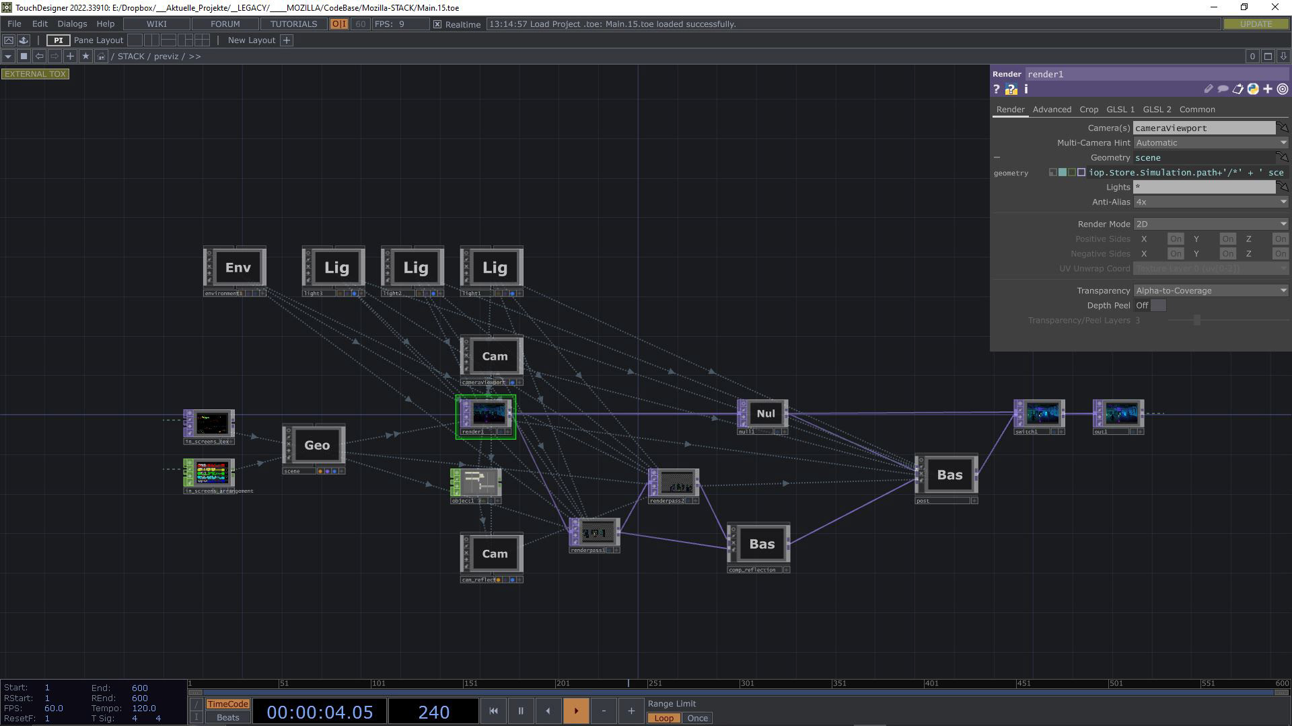Click the operator info 'i' icon
Viewport: 1292px width, 726px height.
click(1026, 89)
